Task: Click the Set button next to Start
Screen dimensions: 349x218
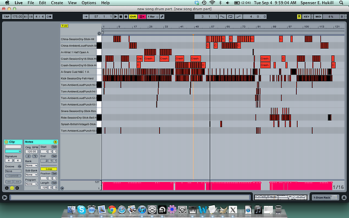Action: [x=54, y=147]
